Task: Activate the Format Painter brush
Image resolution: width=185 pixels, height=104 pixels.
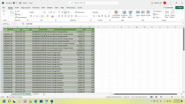Action: (21, 17)
